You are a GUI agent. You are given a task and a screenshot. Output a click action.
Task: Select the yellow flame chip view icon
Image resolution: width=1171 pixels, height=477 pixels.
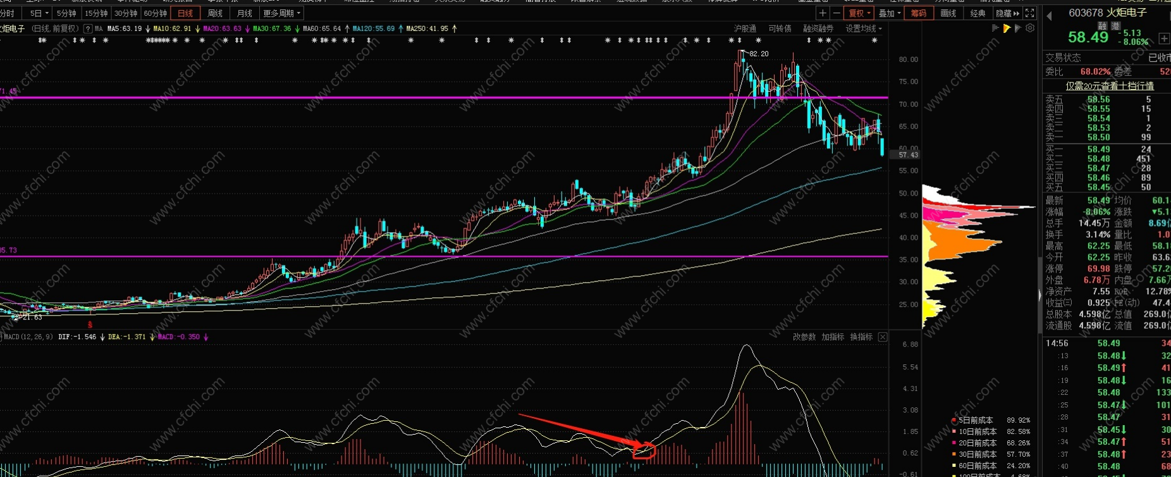[1007, 28]
